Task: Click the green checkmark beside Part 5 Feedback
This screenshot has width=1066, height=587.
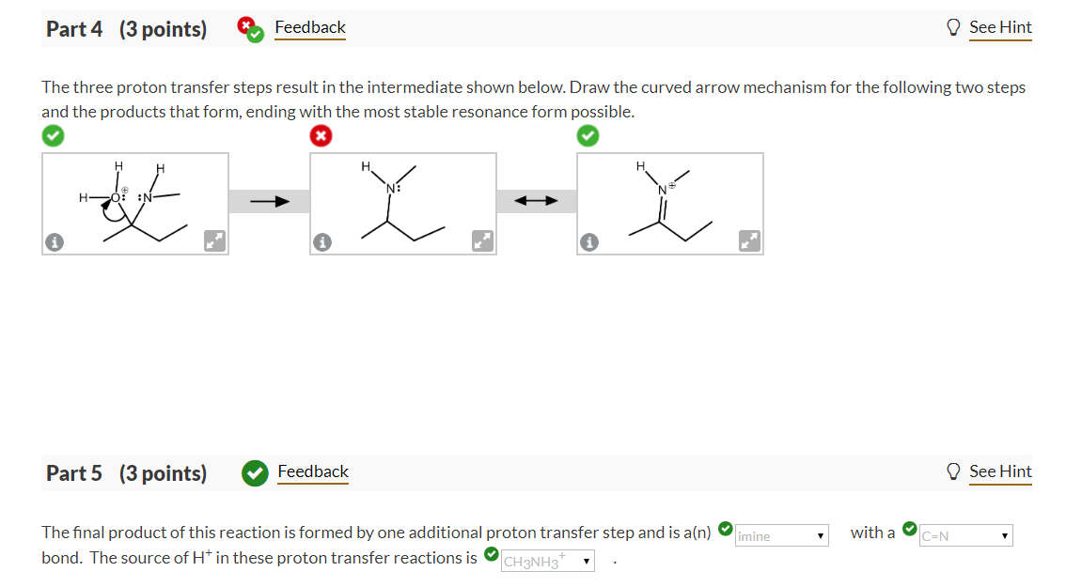Action: coord(255,473)
